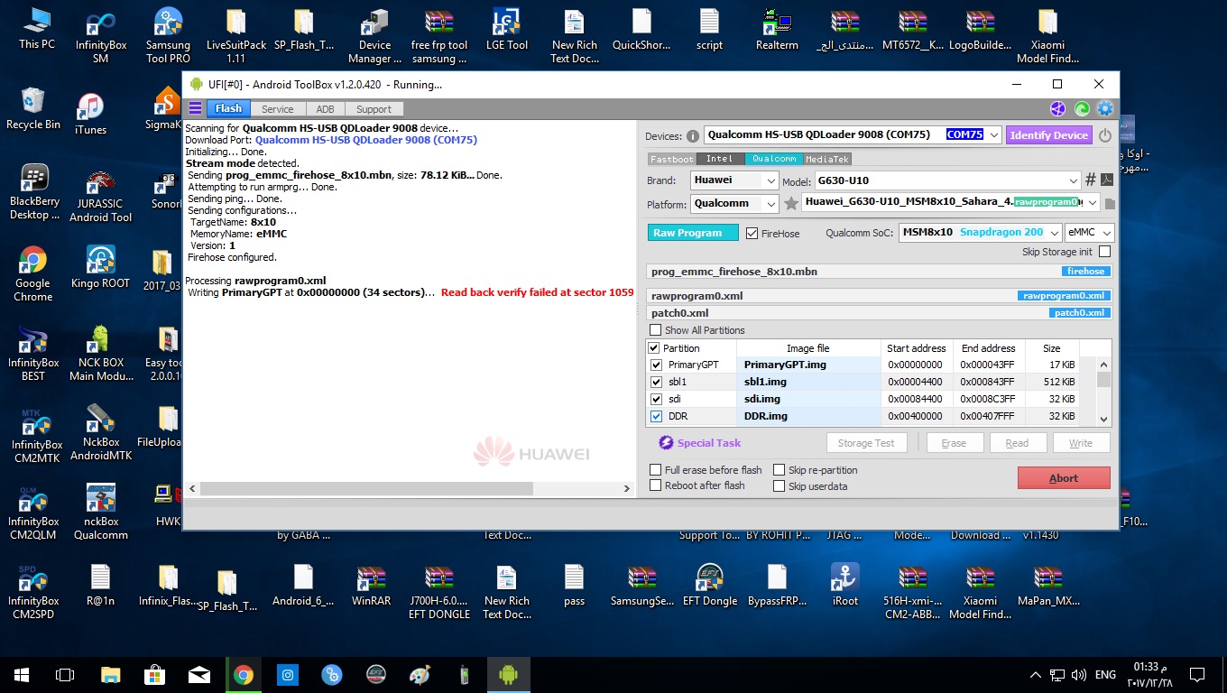The width and height of the screenshot is (1227, 693).
Task: Switch to the Flash tab
Action: pos(228,109)
